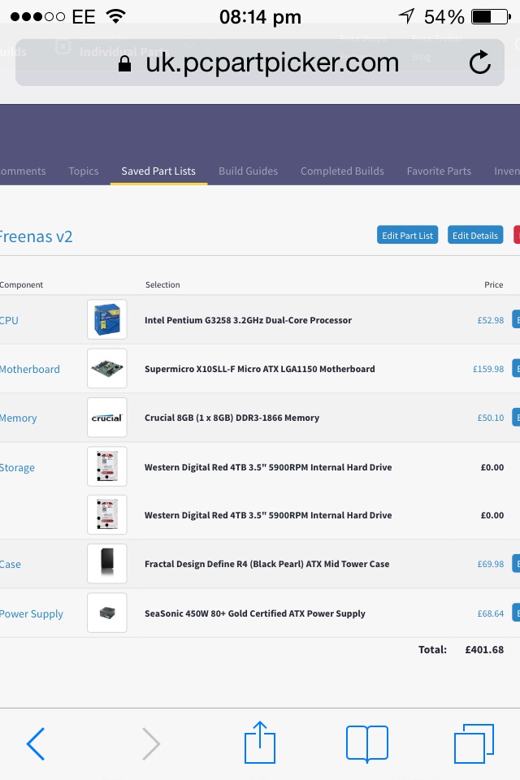Switch to the Build Guides tab
Screen dimensions: 520x780
[249, 171]
